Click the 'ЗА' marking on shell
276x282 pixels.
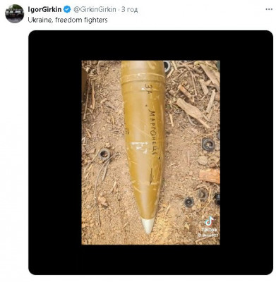coord(149,90)
